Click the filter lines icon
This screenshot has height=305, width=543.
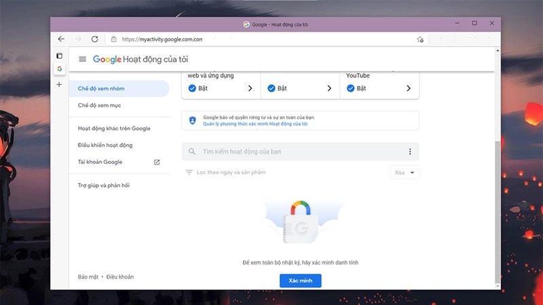click(189, 172)
